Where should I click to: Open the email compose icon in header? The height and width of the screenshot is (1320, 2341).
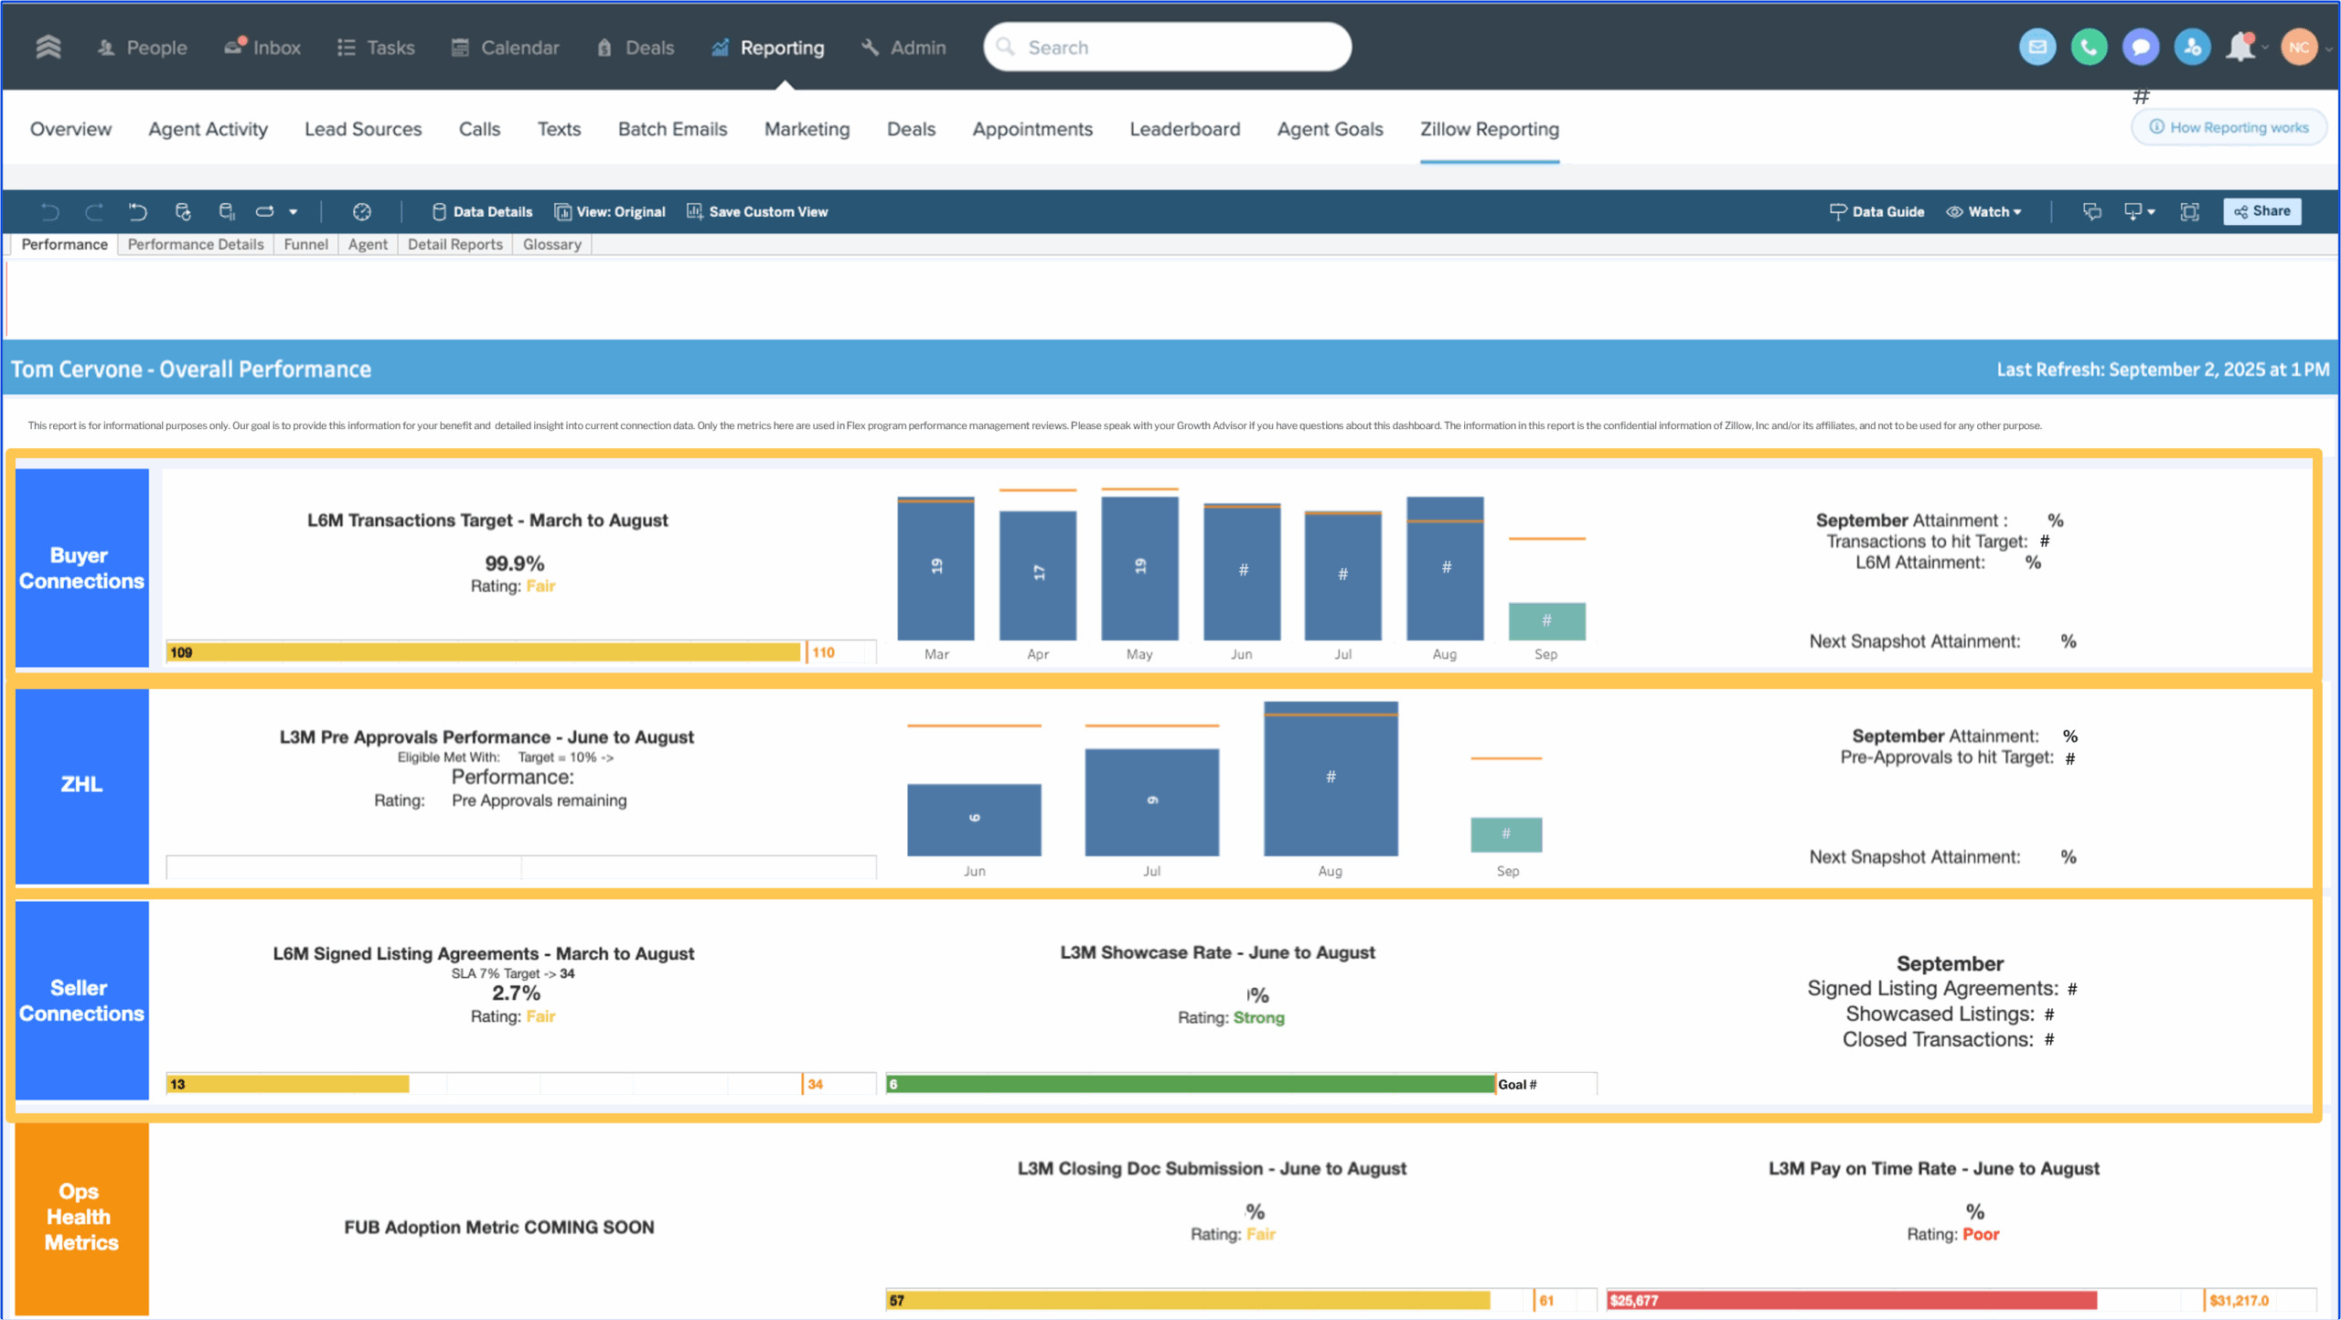point(2037,48)
